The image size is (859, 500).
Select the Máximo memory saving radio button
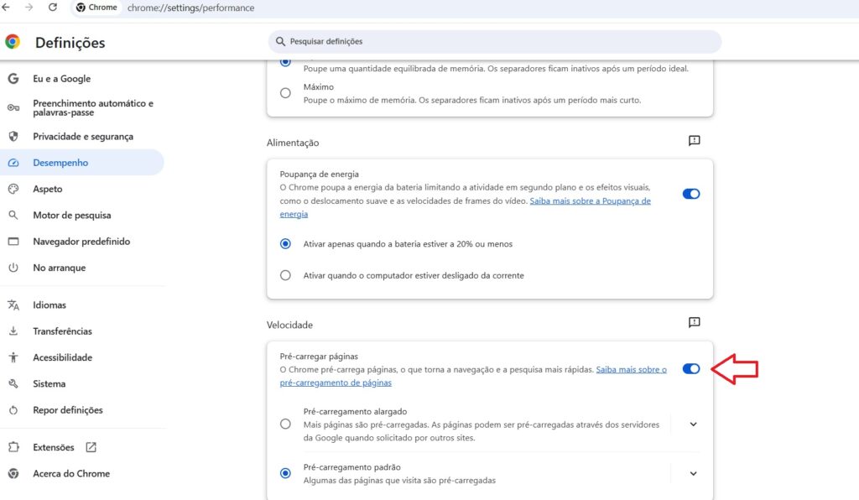pyautogui.click(x=285, y=92)
